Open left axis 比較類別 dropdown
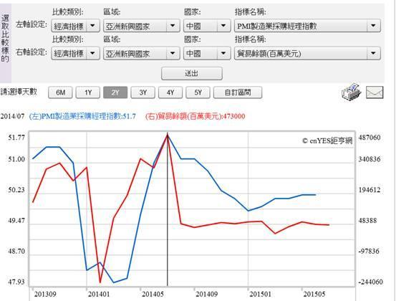This screenshot has height=301, width=396. point(75,26)
